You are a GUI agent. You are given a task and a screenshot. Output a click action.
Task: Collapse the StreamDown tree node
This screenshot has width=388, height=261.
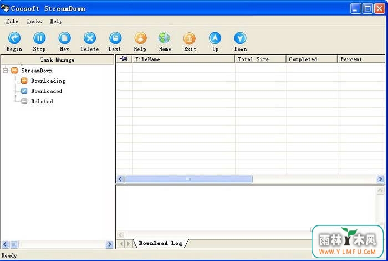5,71
